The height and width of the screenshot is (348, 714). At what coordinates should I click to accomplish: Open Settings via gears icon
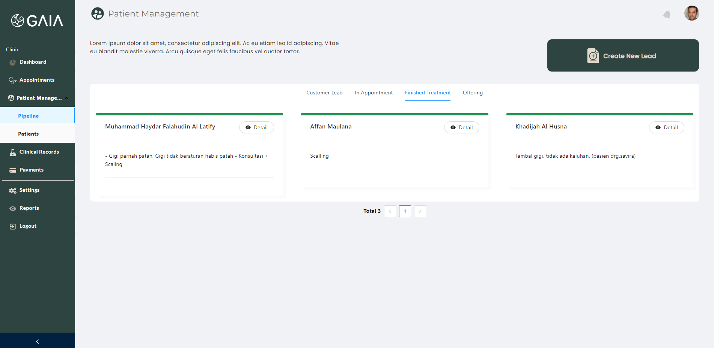13,190
